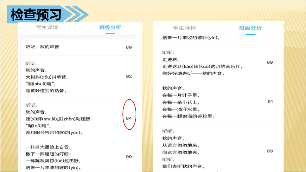This screenshot has width=306, height=172.
Task: Click the title row 听听，秋的声音
Action: tap(79, 47)
